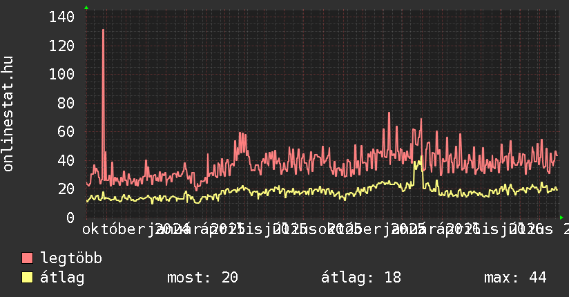Screen dimensions: 569x297
Task: Click the green arrow atop the y-axis
Action: (x=86, y=8)
